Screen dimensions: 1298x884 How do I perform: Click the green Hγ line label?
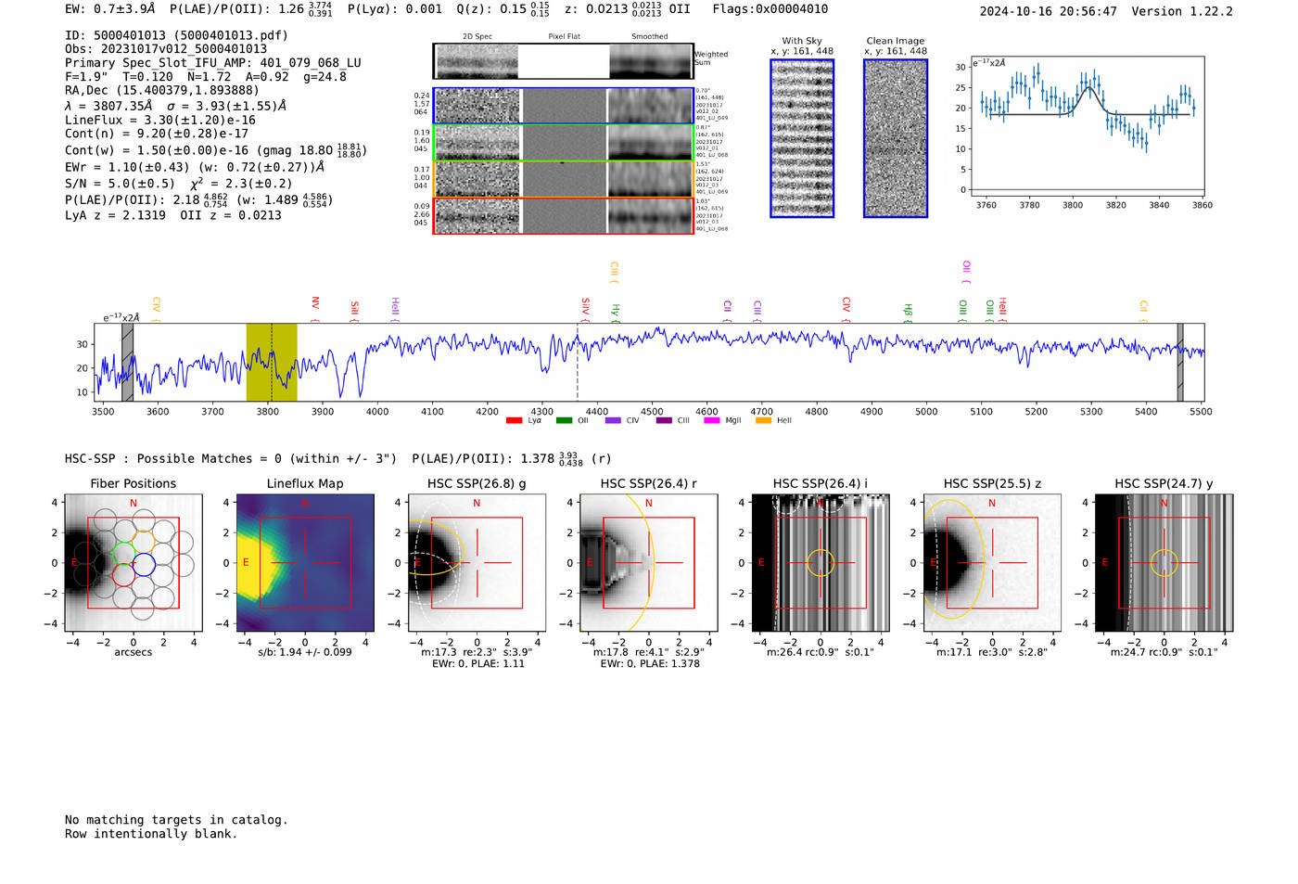coord(615,312)
